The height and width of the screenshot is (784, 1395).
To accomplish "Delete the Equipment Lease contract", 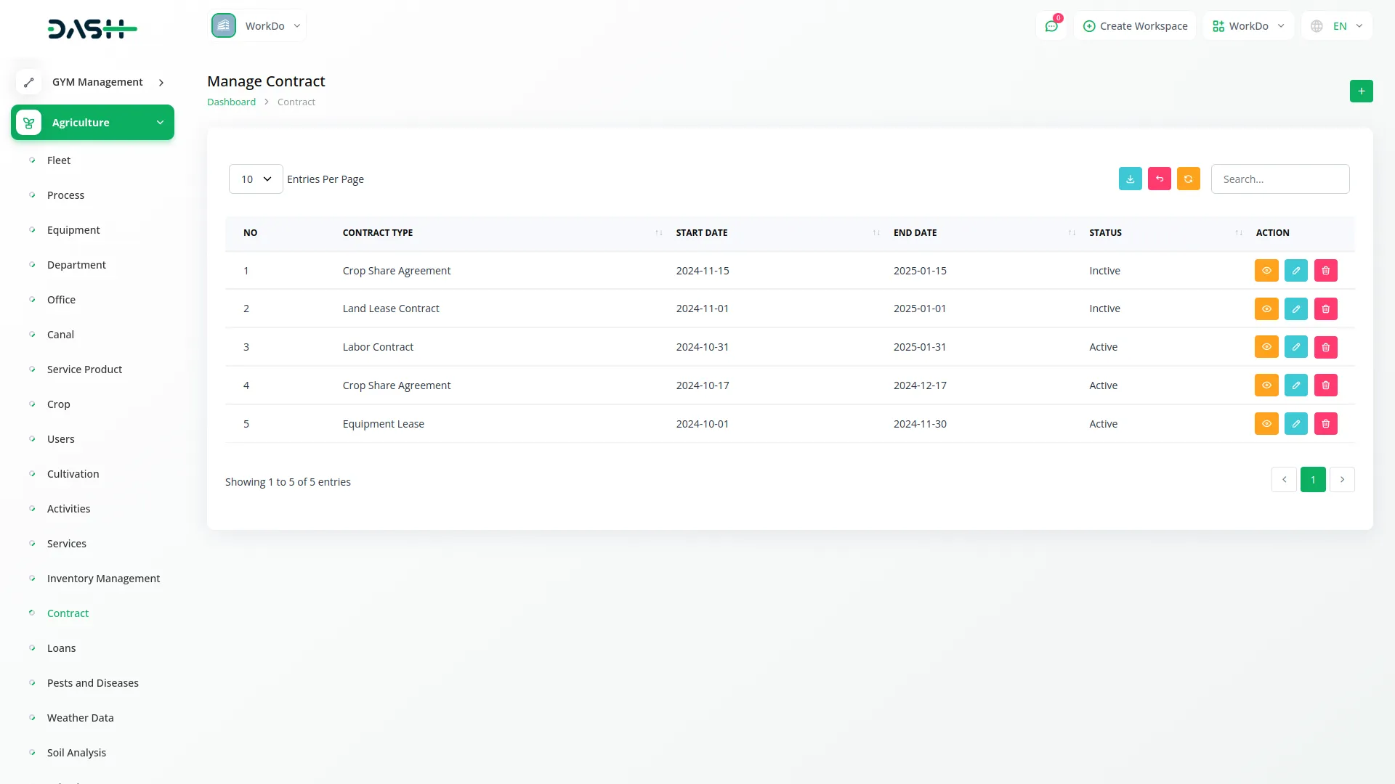I will click(x=1325, y=424).
